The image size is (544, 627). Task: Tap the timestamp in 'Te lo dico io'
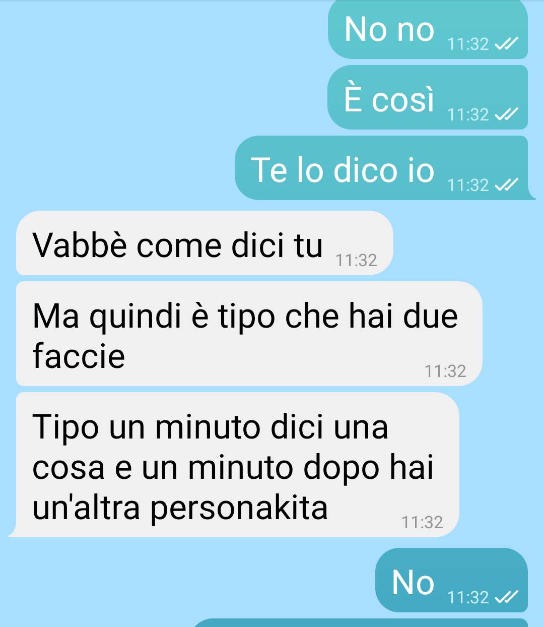(468, 186)
